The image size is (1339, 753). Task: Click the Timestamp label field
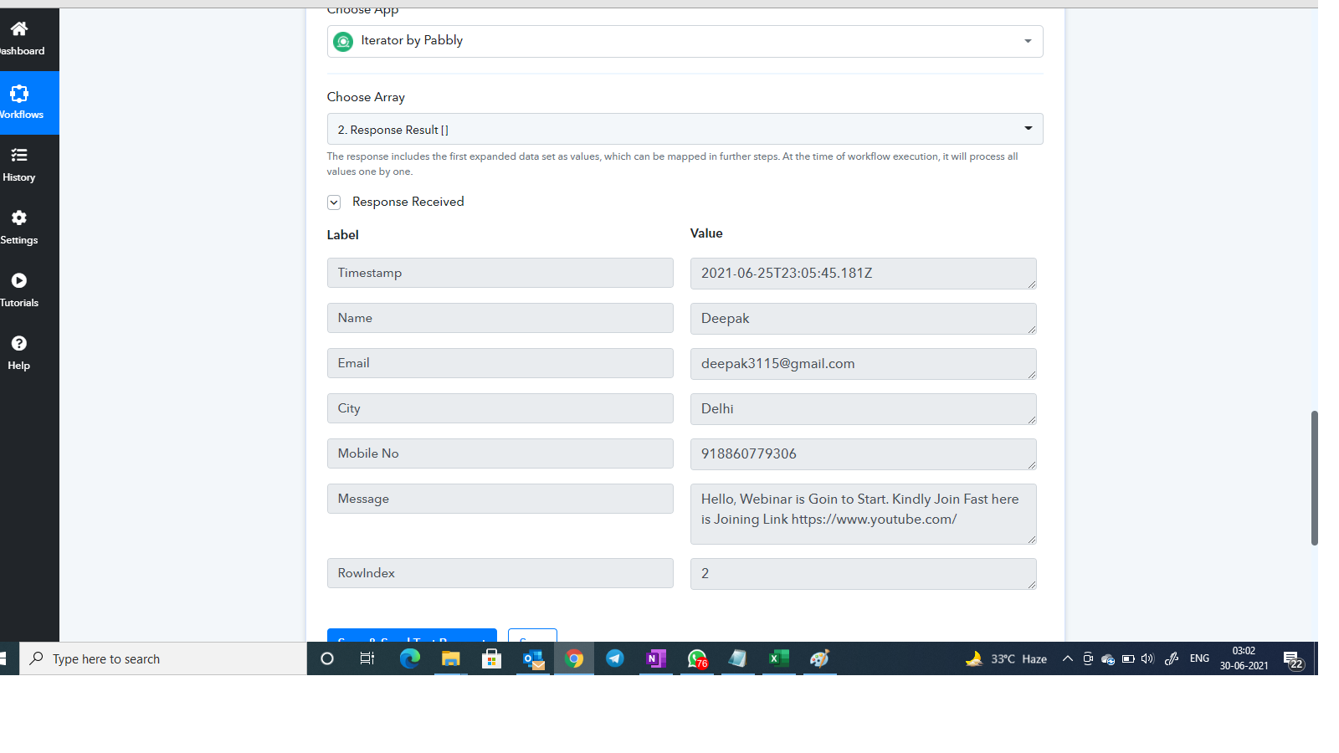point(500,273)
